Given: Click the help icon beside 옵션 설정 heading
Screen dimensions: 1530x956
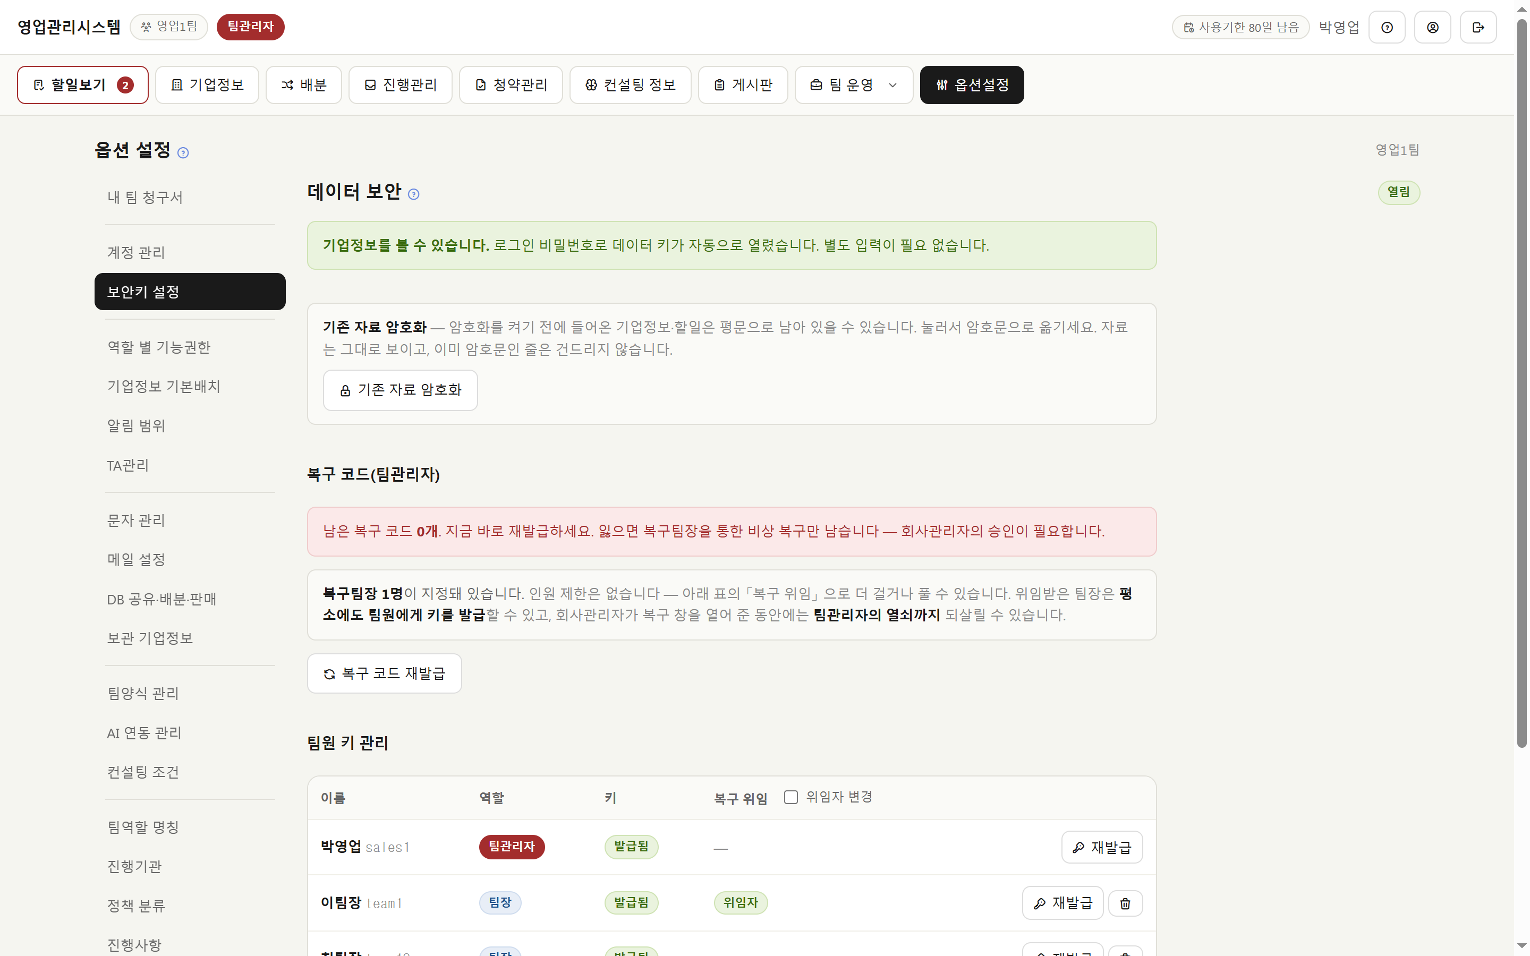Looking at the screenshot, I should (183, 152).
